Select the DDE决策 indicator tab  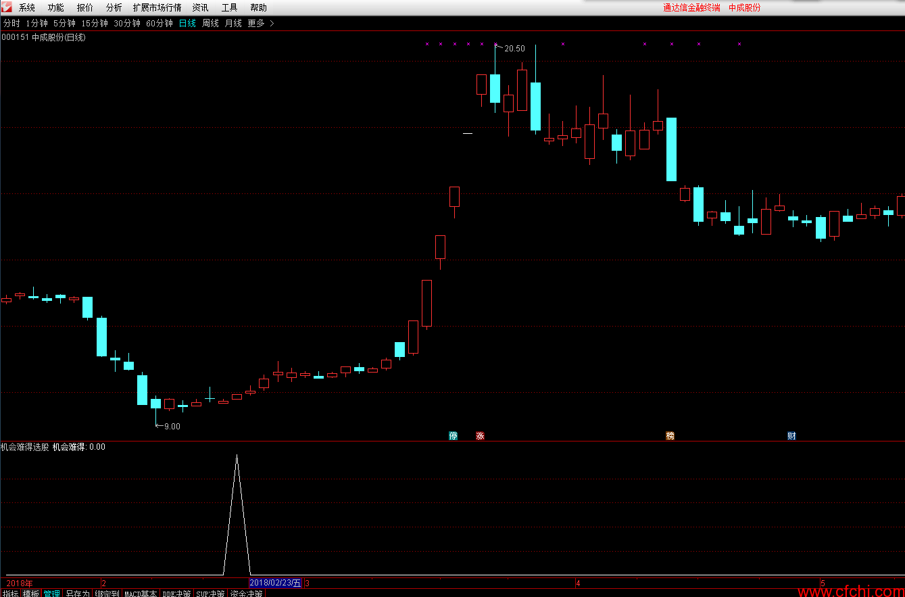tap(176, 593)
